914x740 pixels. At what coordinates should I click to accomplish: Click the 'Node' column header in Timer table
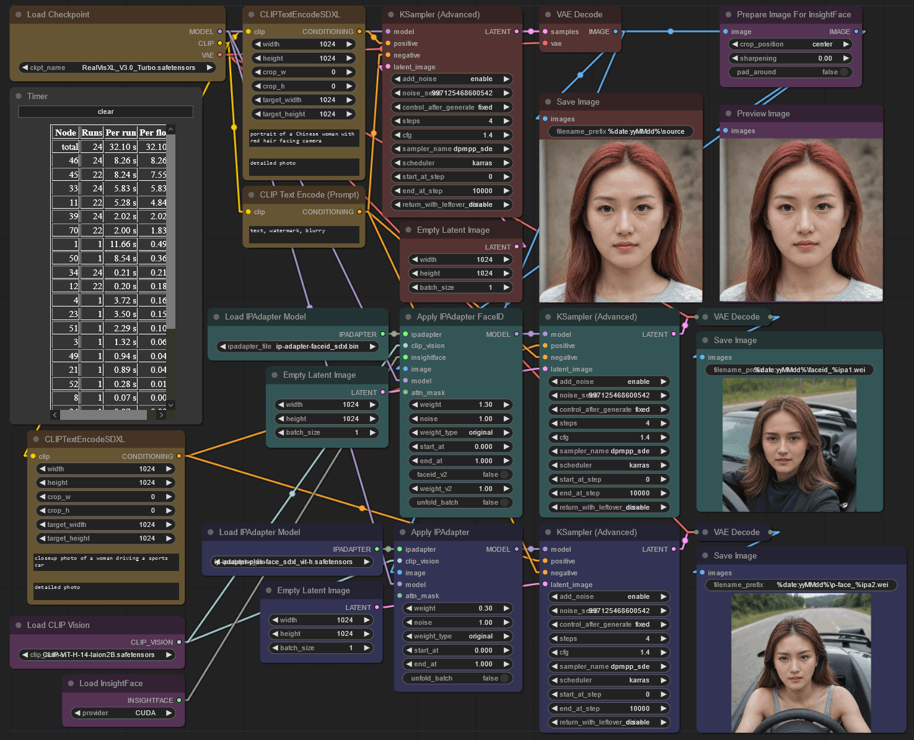coord(66,133)
